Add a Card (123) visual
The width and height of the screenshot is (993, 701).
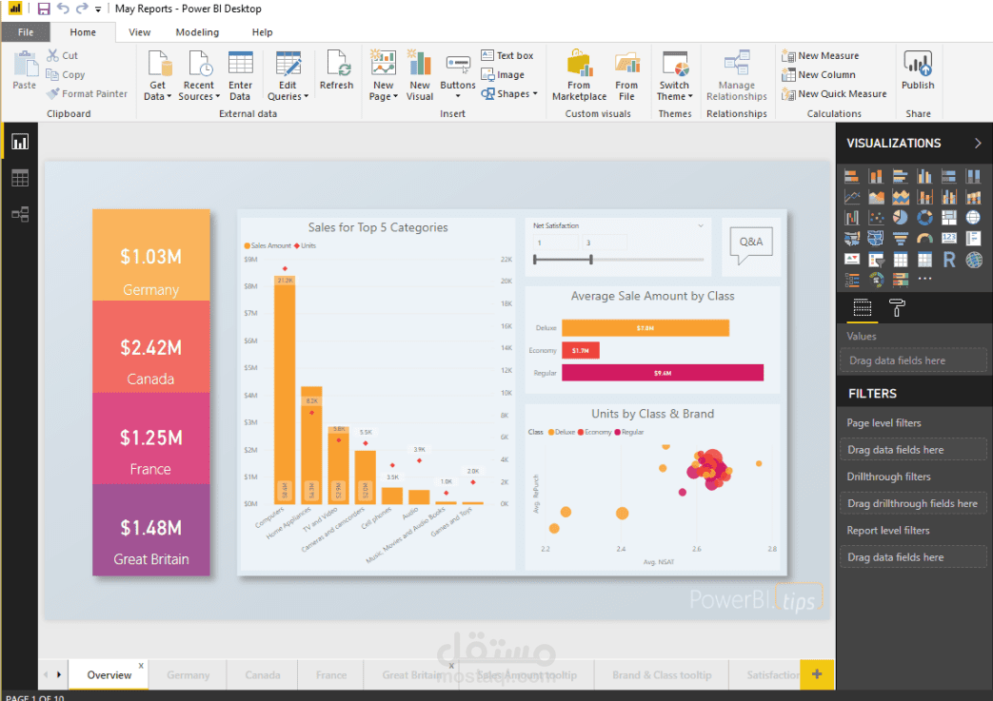(948, 239)
